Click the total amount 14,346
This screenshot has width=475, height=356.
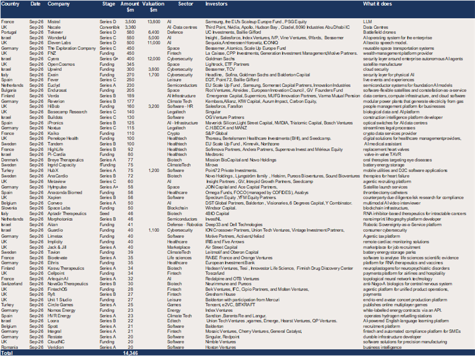[x=130, y=353]
